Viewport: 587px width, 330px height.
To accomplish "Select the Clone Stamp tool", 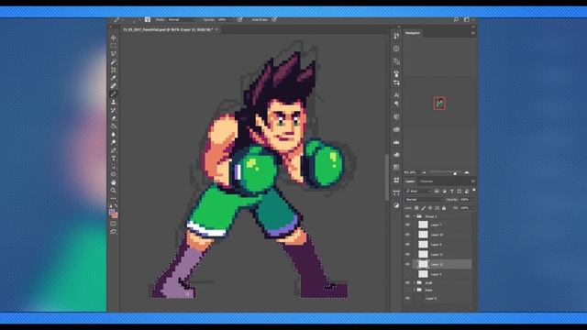I will tap(113, 102).
